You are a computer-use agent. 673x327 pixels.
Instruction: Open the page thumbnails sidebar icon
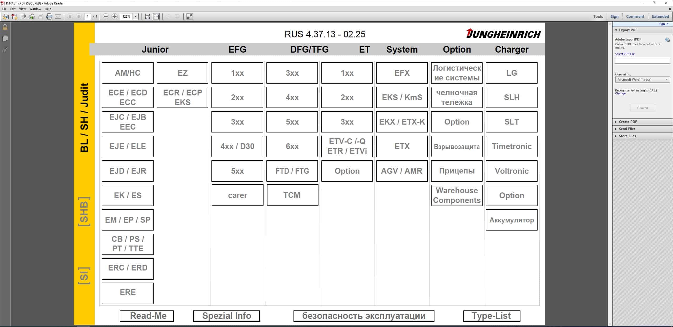click(x=5, y=38)
